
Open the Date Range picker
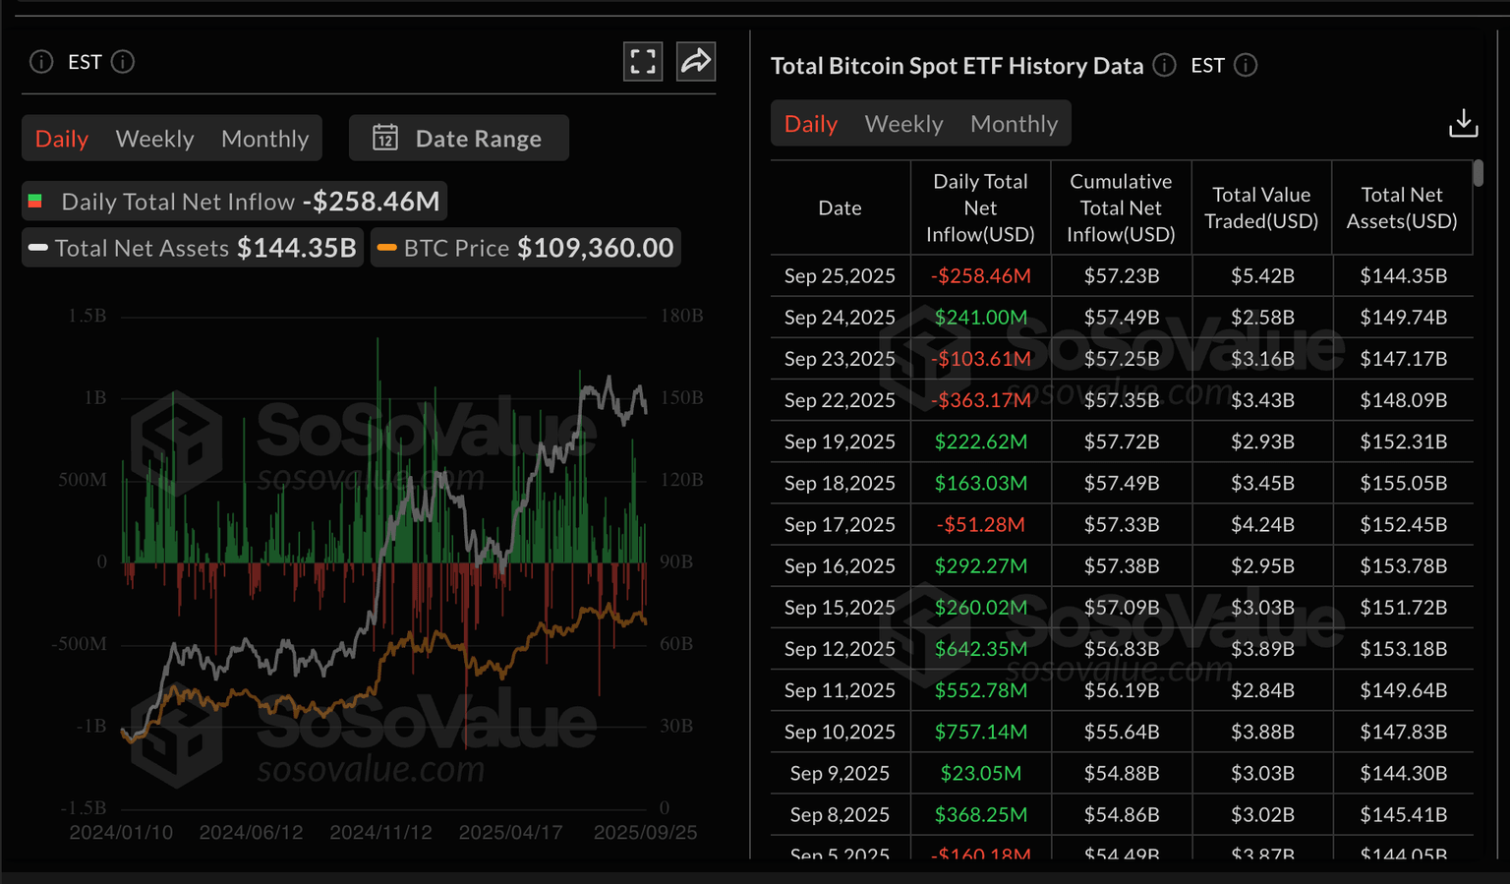click(459, 139)
